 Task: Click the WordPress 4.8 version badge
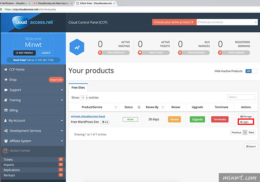pyautogui.click(x=105, y=122)
